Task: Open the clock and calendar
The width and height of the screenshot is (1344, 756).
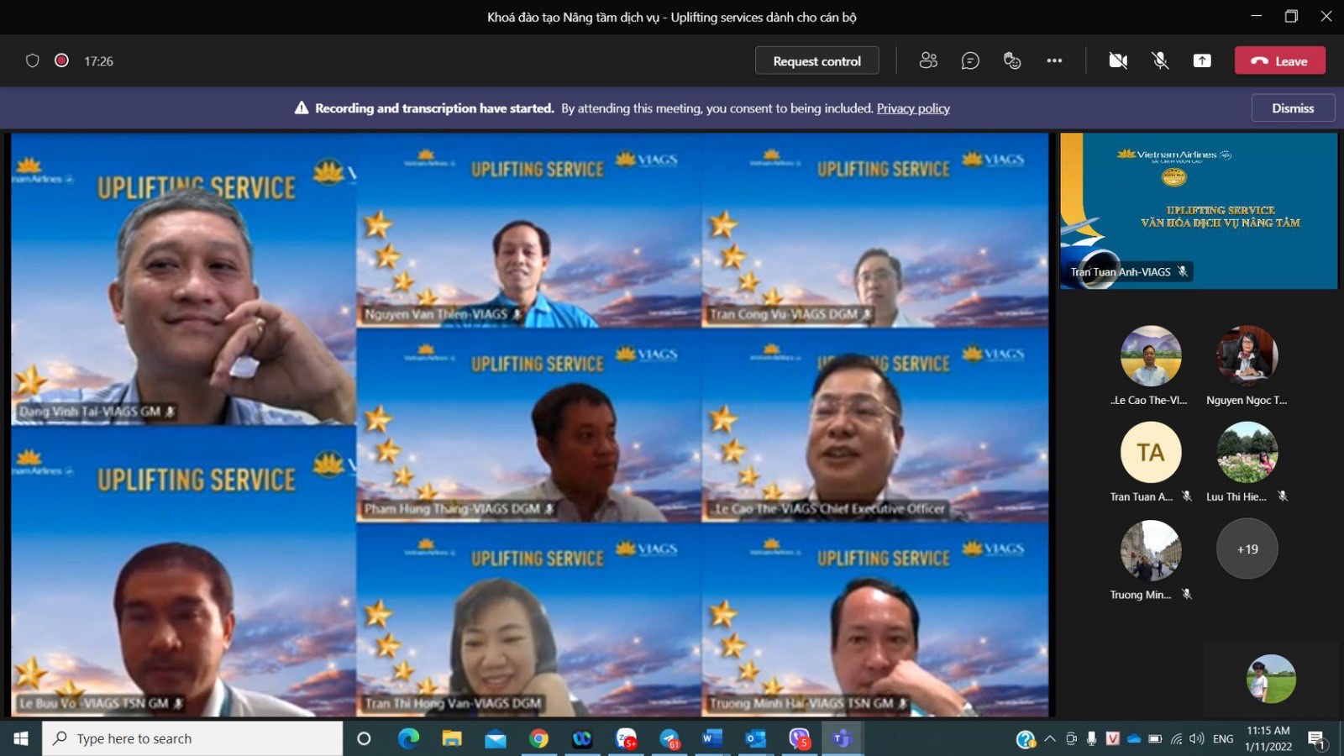Action: 1268,738
